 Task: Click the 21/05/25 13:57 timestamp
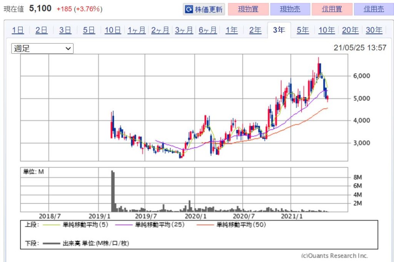[x=360, y=48]
